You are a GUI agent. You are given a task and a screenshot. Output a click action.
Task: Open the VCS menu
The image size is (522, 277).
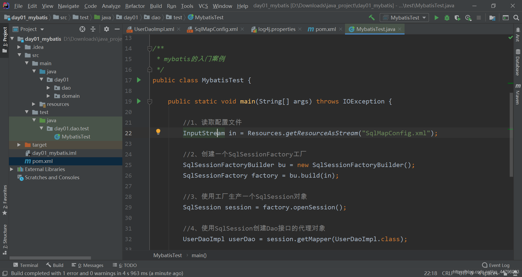(x=203, y=6)
